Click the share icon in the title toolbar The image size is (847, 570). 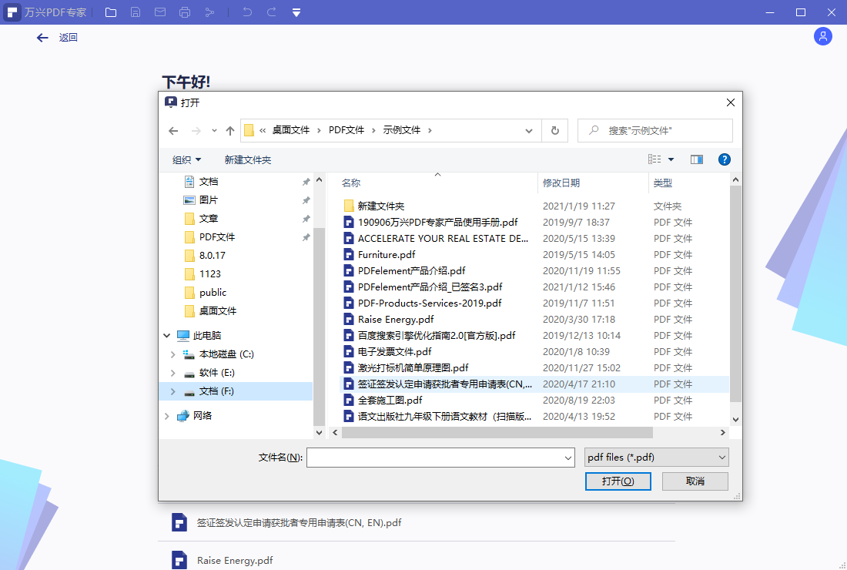click(x=209, y=12)
